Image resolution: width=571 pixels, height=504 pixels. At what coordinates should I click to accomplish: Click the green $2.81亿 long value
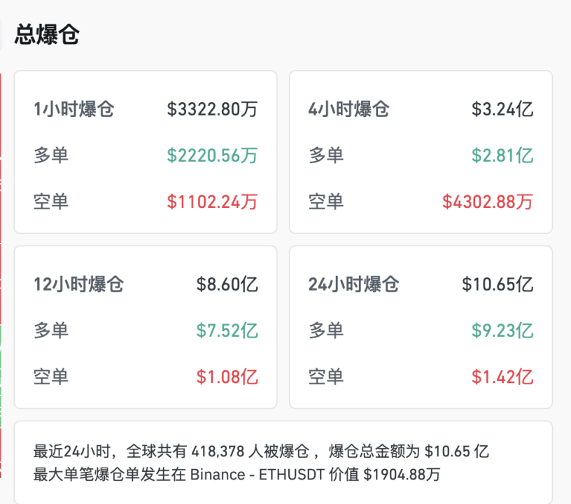point(504,155)
